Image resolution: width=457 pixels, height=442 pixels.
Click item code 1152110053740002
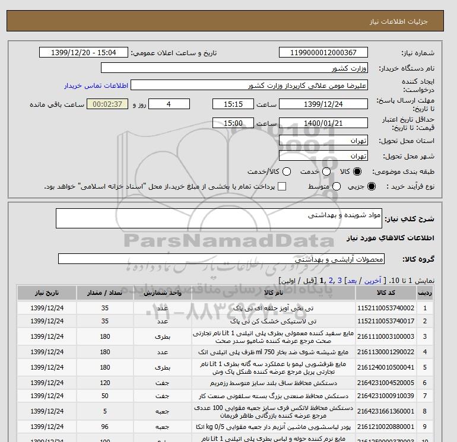[x=386, y=308]
